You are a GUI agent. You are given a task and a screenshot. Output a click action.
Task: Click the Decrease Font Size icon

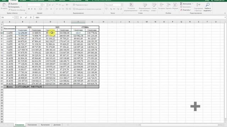tap(53, 5)
